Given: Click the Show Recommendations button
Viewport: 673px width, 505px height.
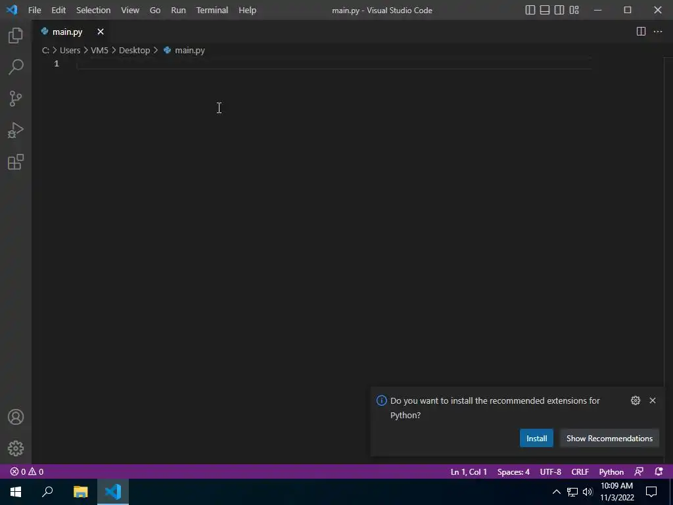Looking at the screenshot, I should (609, 438).
